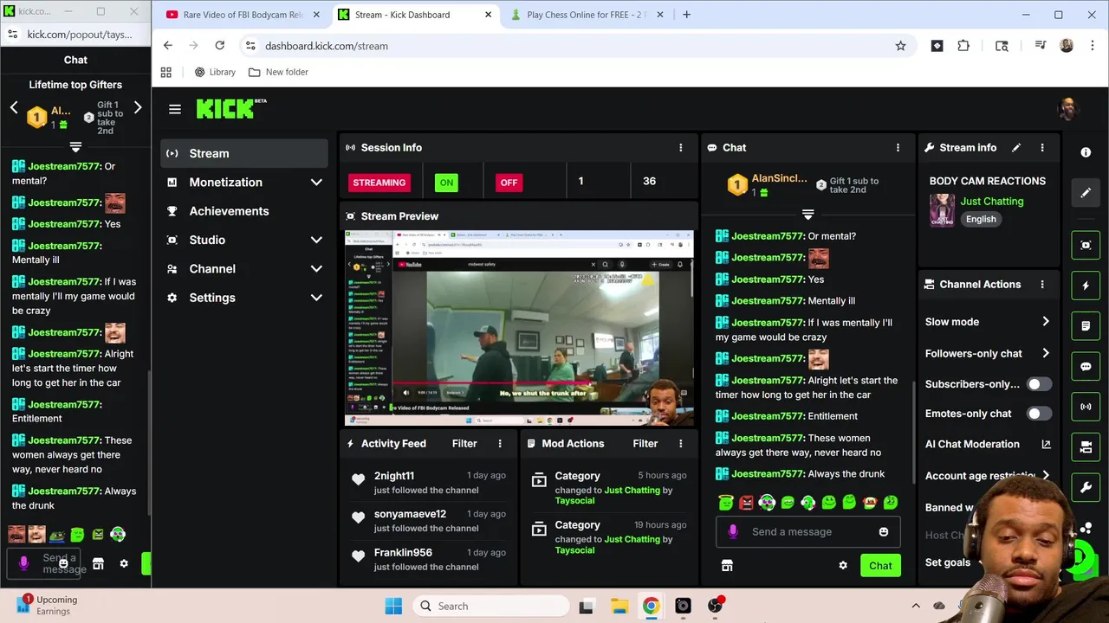Click the green ON stream button

[446, 183]
